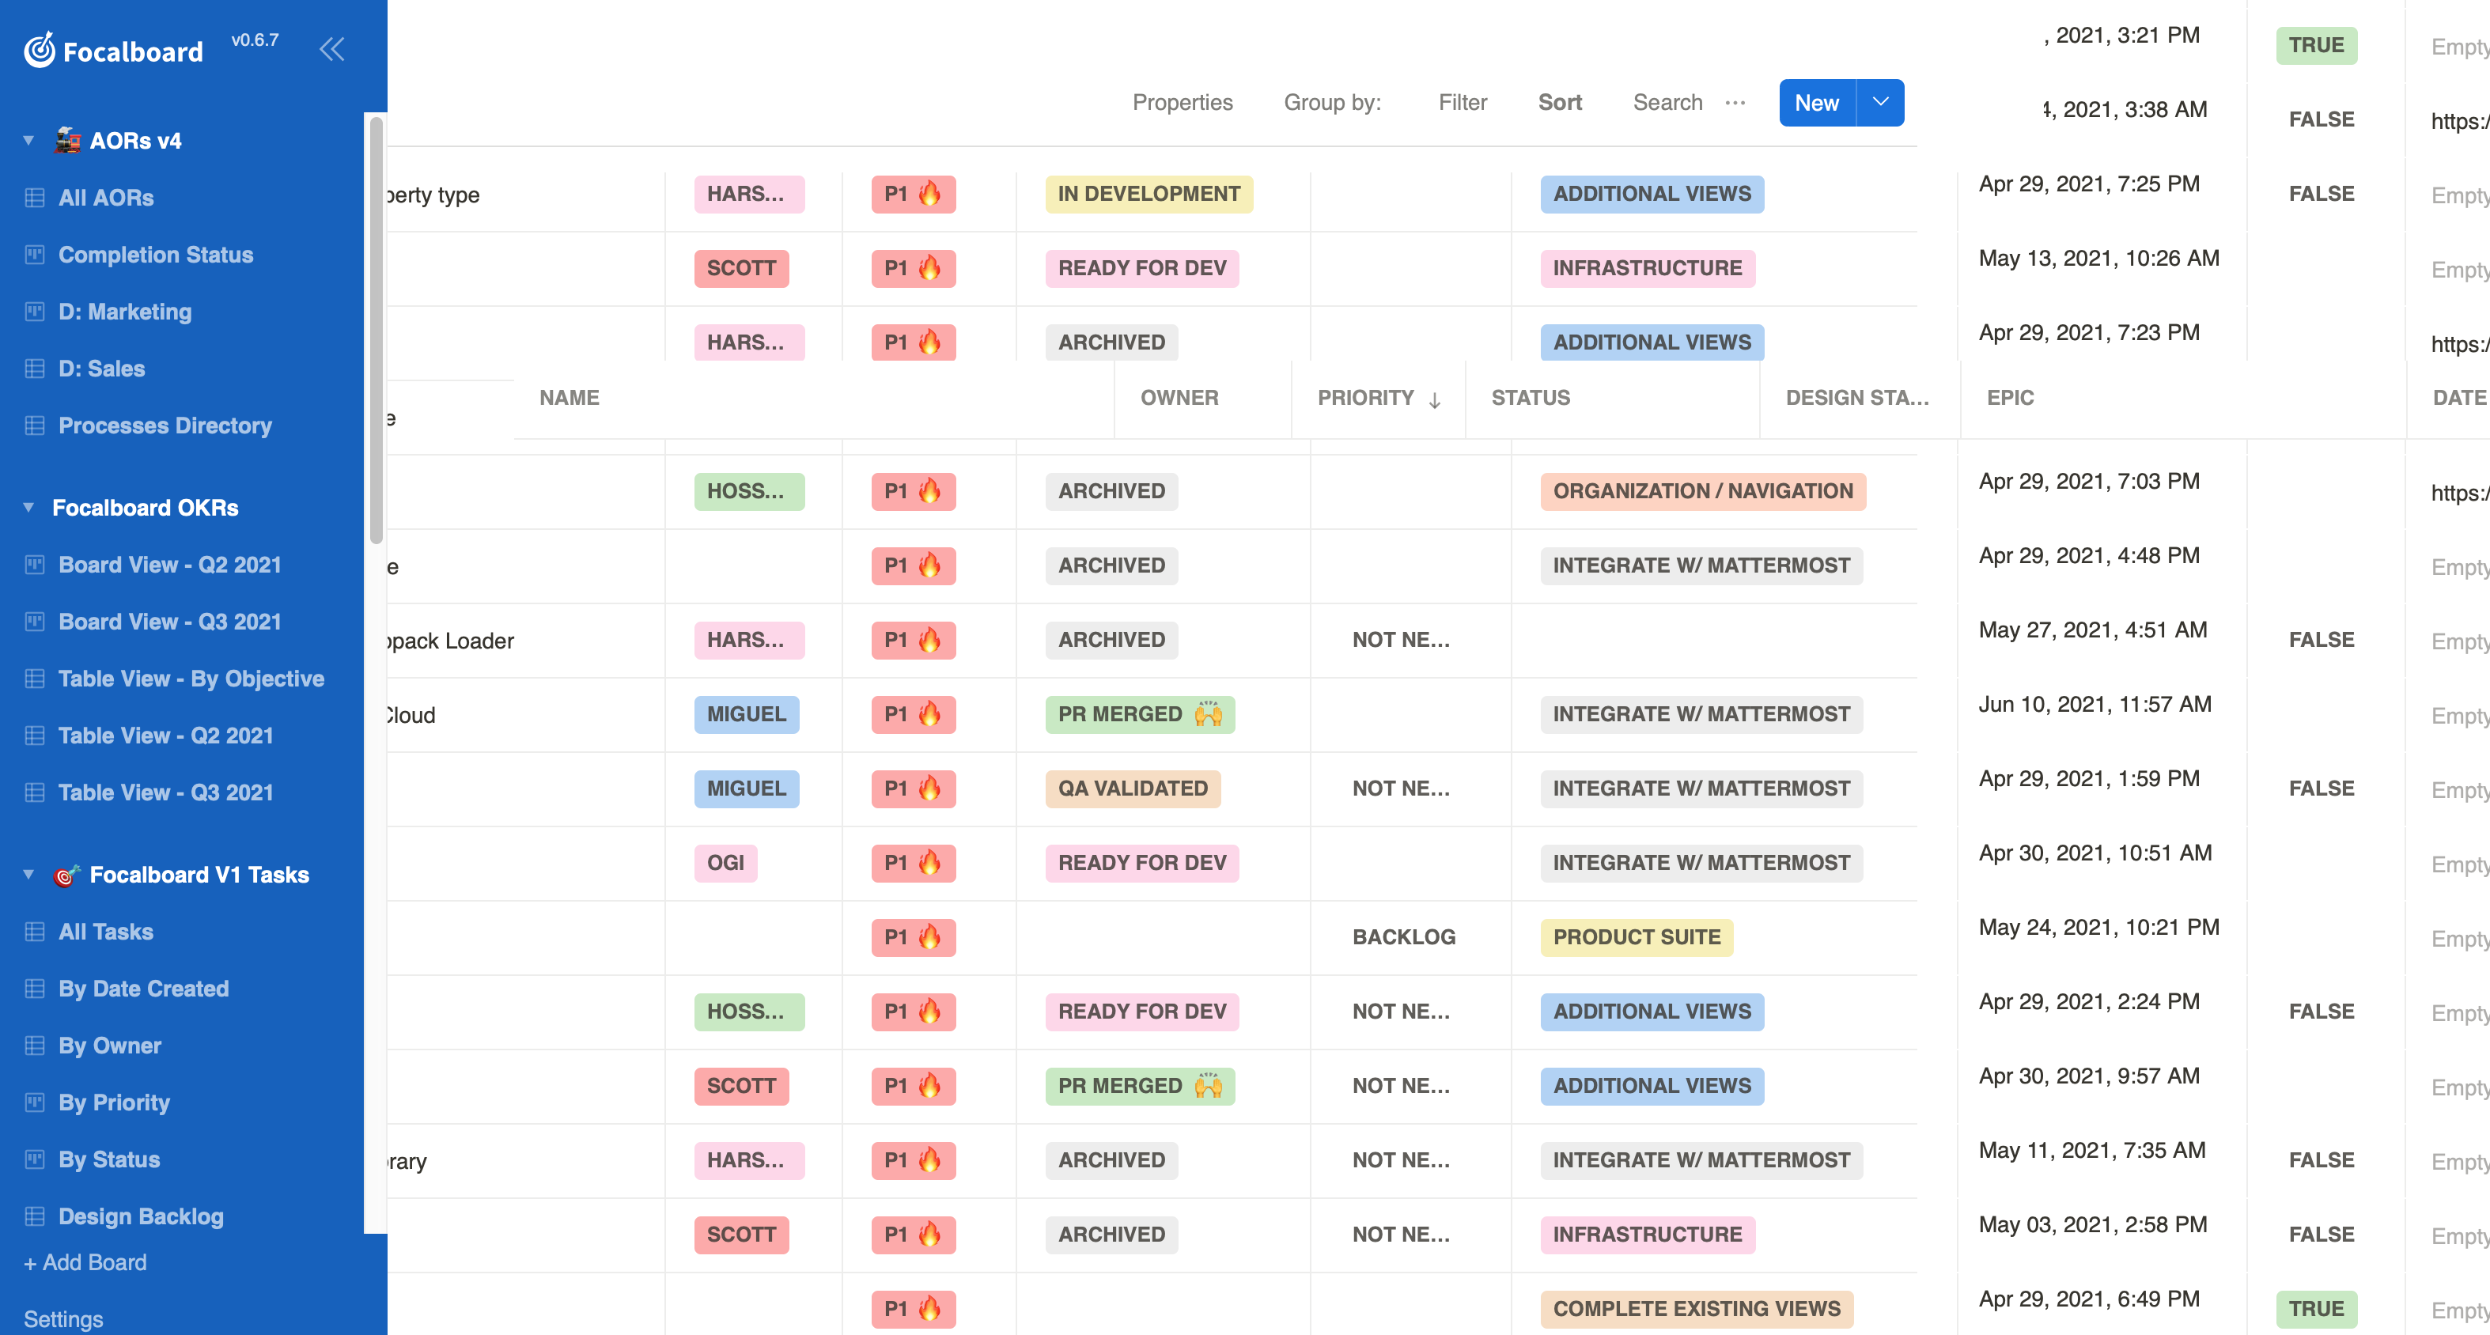The width and height of the screenshot is (2490, 1335).
Task: Click board icon next to Board View - Q2 2021
Action: pyautogui.click(x=35, y=565)
